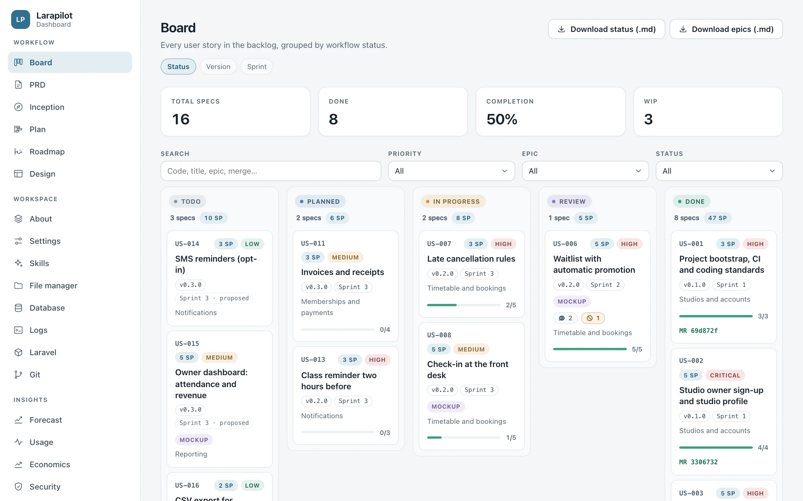The image size is (803, 501).
Task: Open Economics in the sidebar
Action: (70, 464)
